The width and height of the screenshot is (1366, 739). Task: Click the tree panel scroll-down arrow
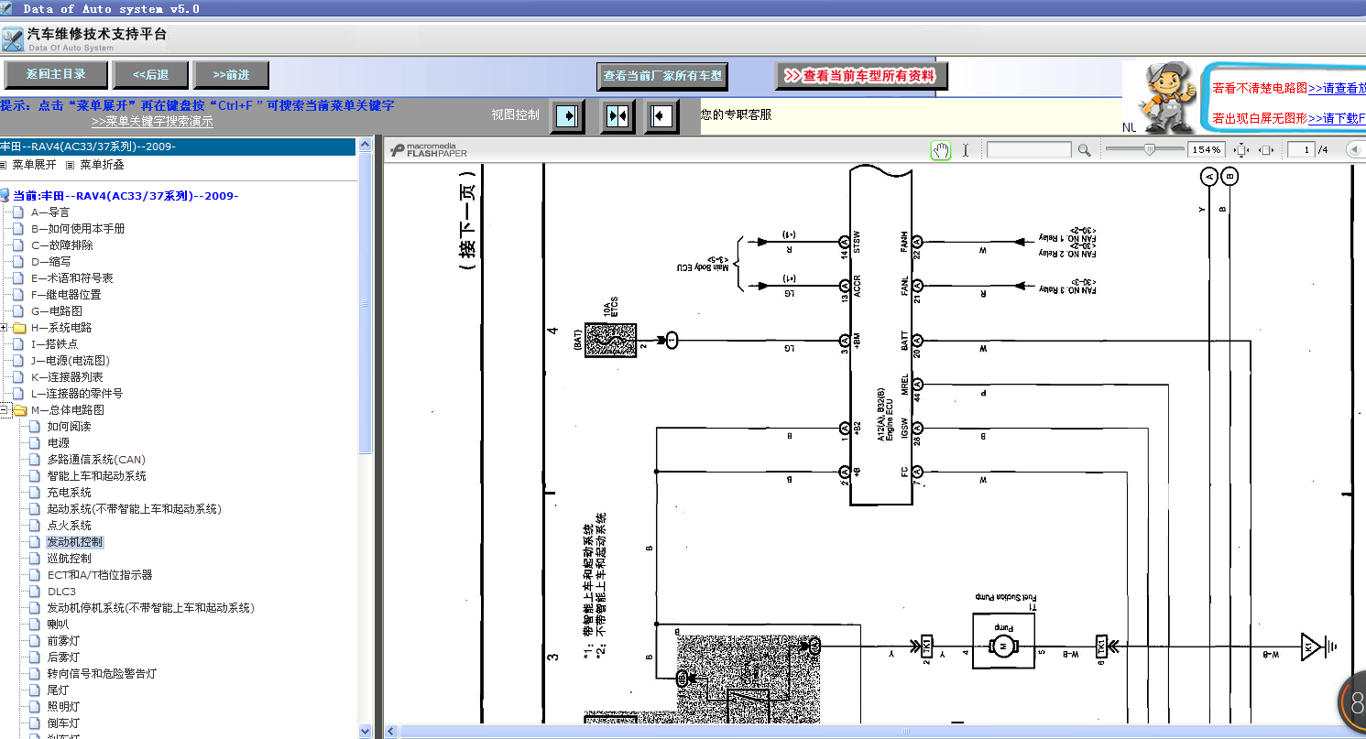[366, 731]
